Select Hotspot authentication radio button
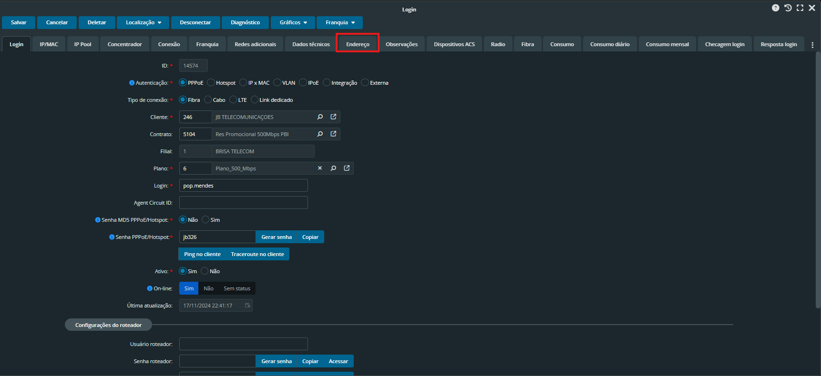The image size is (821, 376). point(211,83)
